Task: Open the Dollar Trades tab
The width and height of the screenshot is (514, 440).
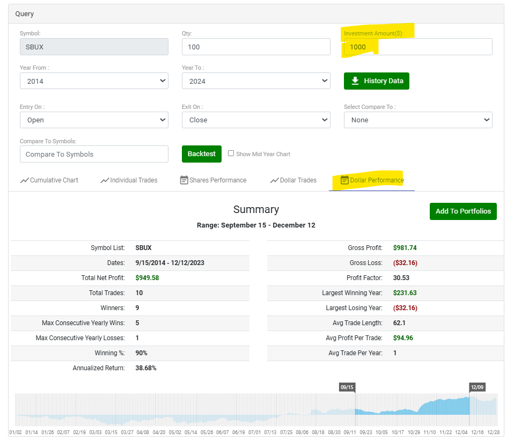Action: click(293, 180)
